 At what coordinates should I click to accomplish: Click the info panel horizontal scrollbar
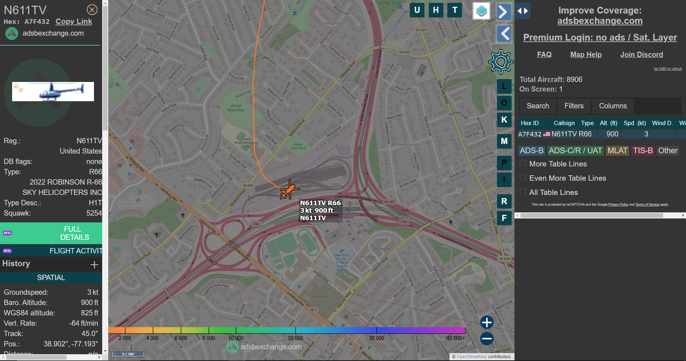36,357
